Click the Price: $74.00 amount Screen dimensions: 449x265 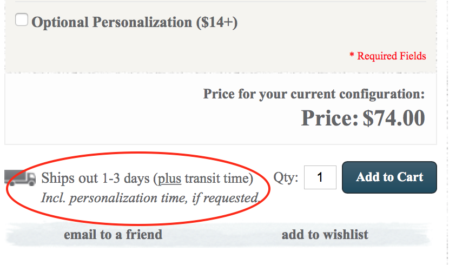363,118
